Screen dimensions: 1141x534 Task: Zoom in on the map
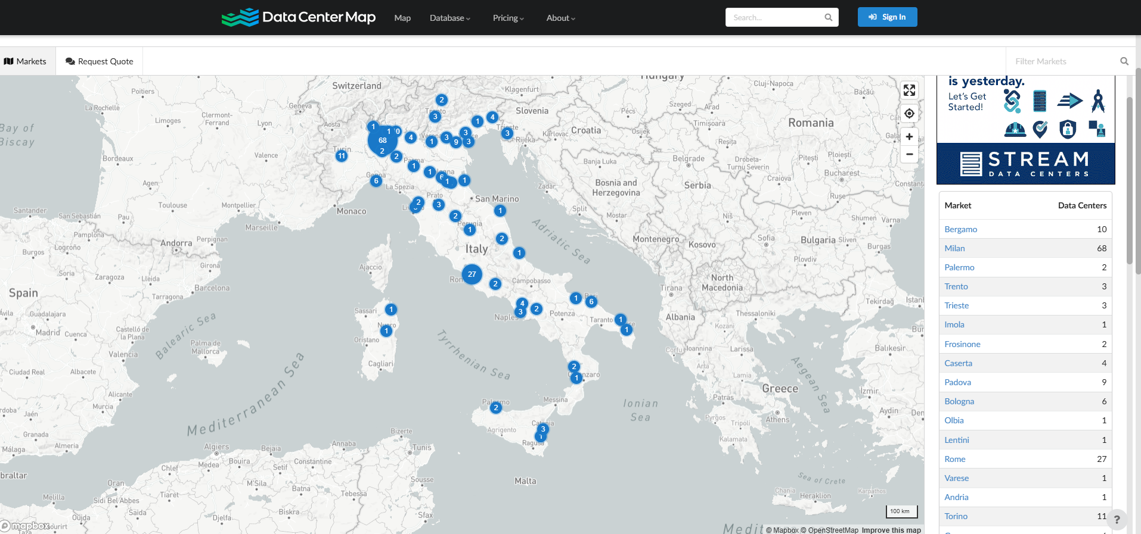(909, 137)
